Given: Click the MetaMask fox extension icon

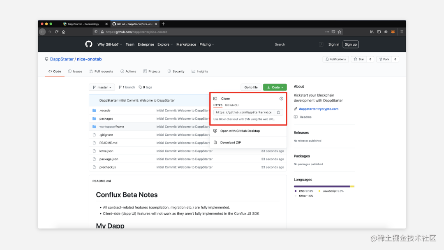Looking at the screenshot, I should click(x=393, y=32).
